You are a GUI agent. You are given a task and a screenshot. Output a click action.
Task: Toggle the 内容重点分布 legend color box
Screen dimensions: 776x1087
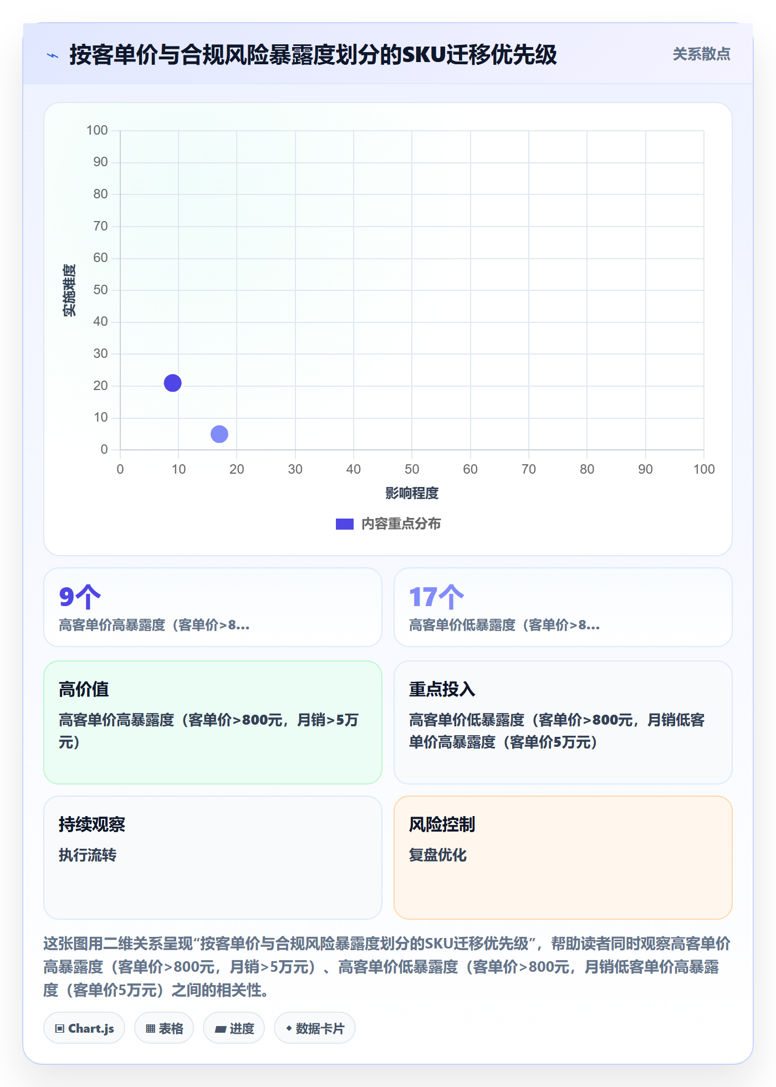click(344, 524)
